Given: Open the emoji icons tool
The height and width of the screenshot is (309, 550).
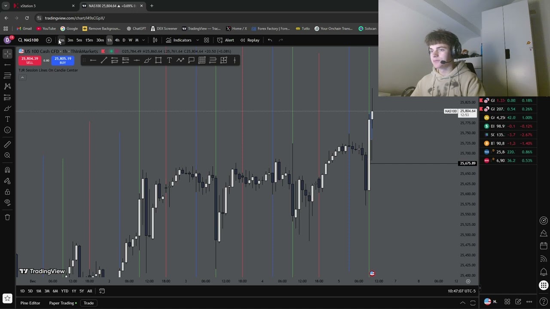Looking at the screenshot, I should coord(7,130).
